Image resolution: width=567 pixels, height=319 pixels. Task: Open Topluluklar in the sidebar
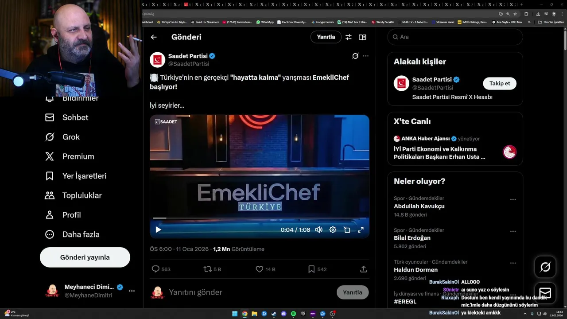click(73, 195)
